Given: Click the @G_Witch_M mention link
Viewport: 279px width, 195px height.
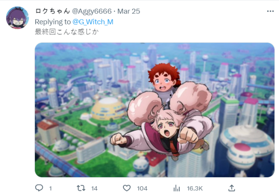Looking at the screenshot, I should click(x=93, y=22).
